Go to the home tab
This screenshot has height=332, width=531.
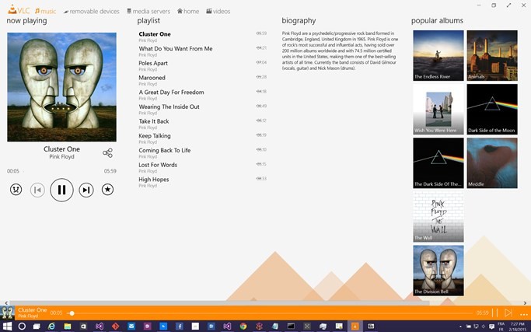[188, 11]
